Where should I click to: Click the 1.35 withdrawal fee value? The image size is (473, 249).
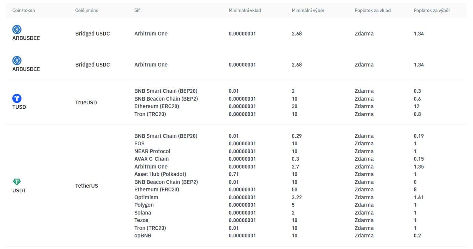pos(419,166)
